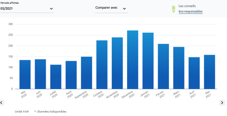
Task: Click the Août 2020 bar
Action: pyautogui.click(x=71, y=75)
